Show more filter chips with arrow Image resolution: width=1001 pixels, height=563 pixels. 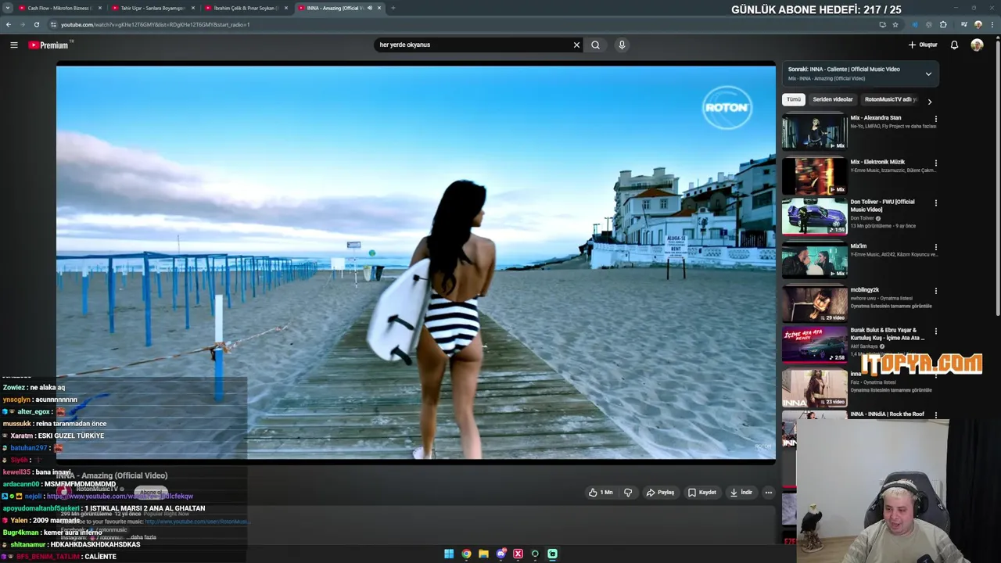click(x=929, y=101)
